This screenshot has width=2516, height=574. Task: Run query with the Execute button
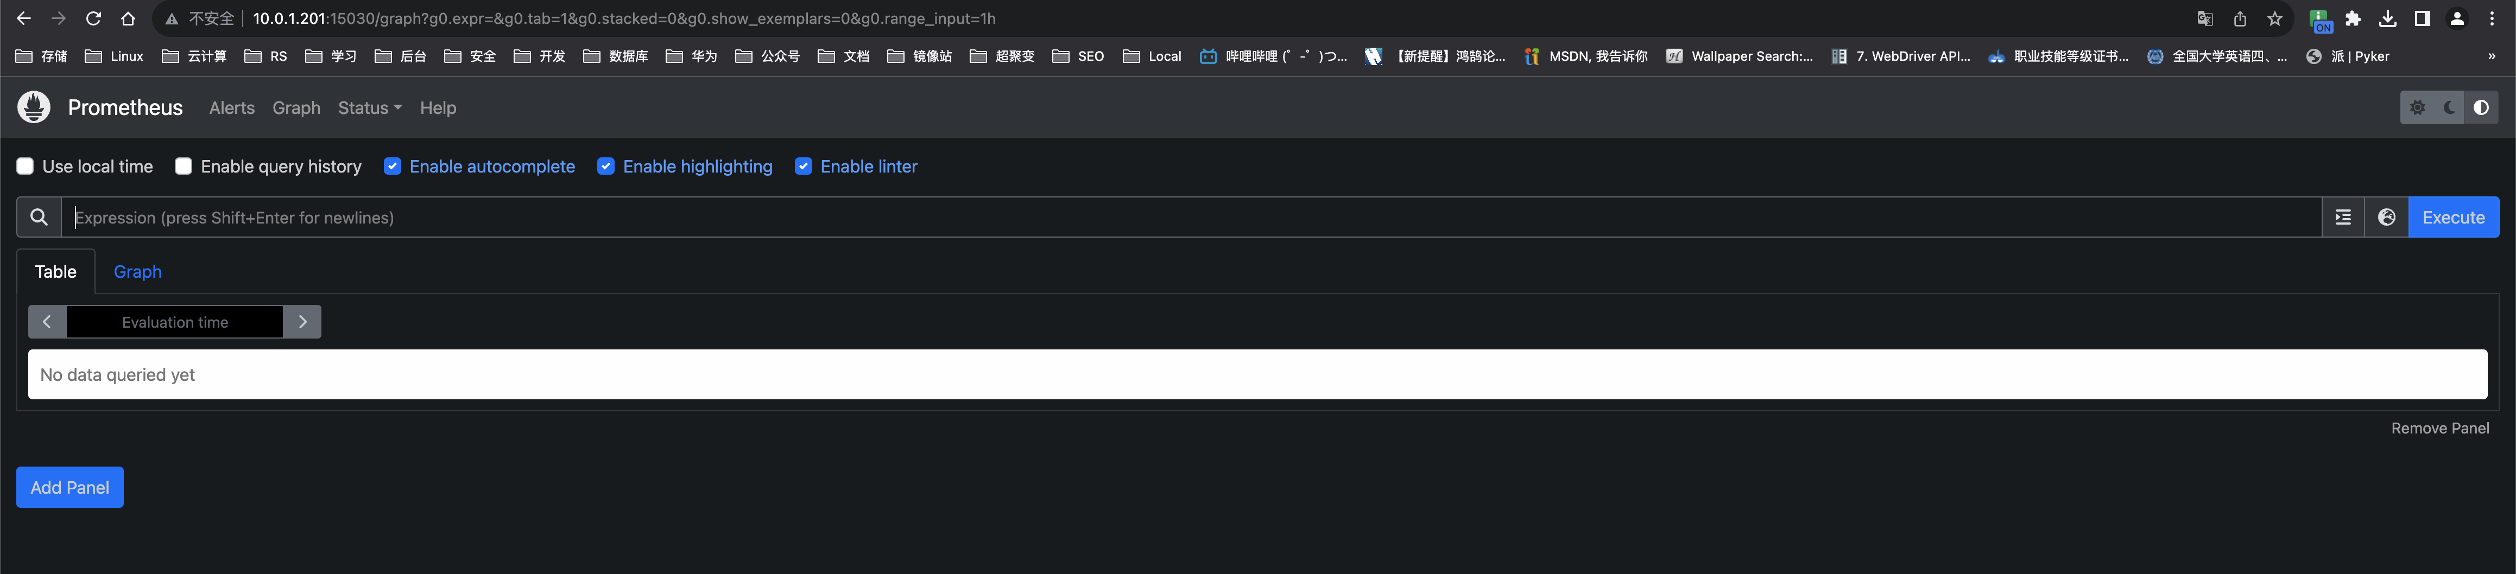2454,216
